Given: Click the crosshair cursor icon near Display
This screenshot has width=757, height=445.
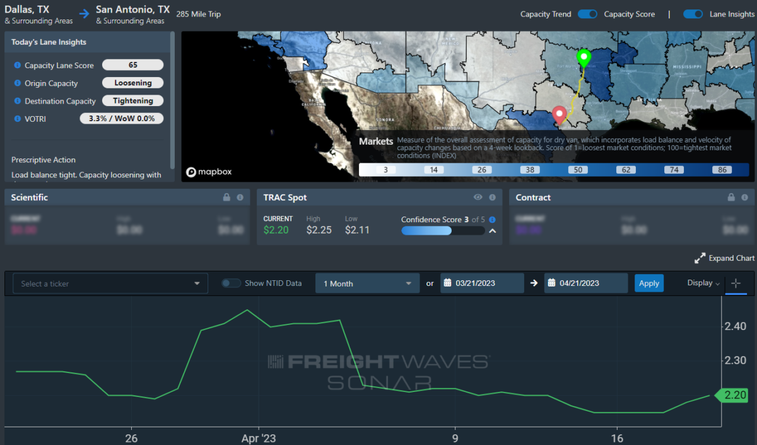Looking at the screenshot, I should click(736, 283).
